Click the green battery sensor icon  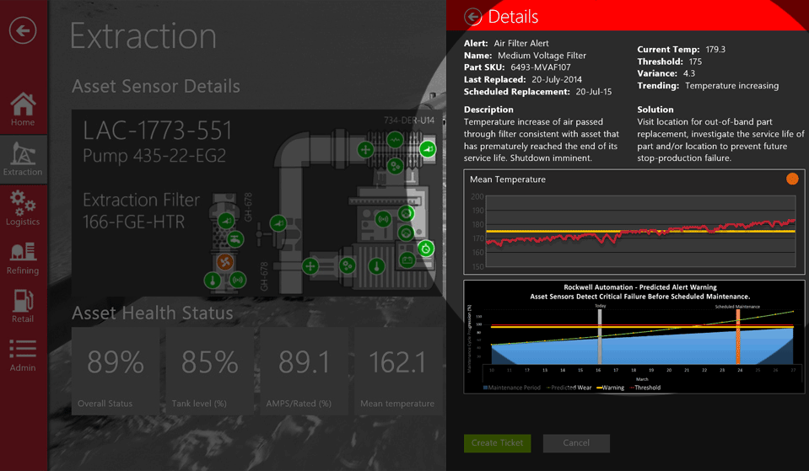[x=409, y=260]
